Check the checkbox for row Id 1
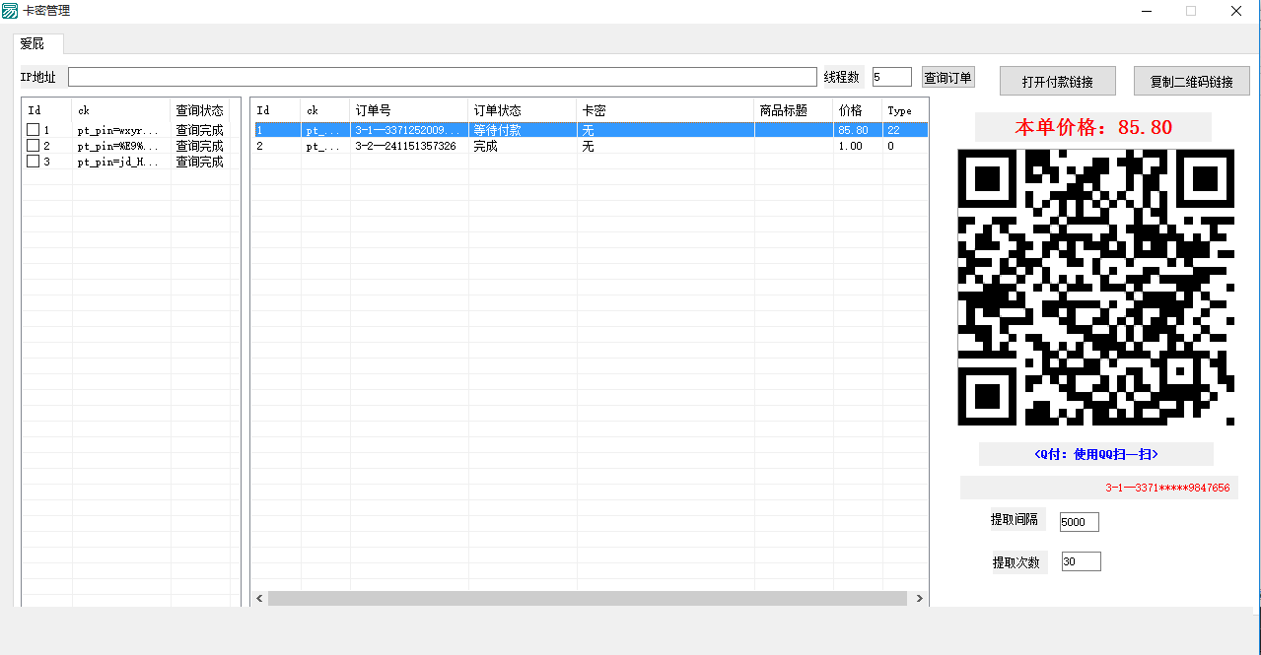Screen dimensions: 1261x655 32,129
